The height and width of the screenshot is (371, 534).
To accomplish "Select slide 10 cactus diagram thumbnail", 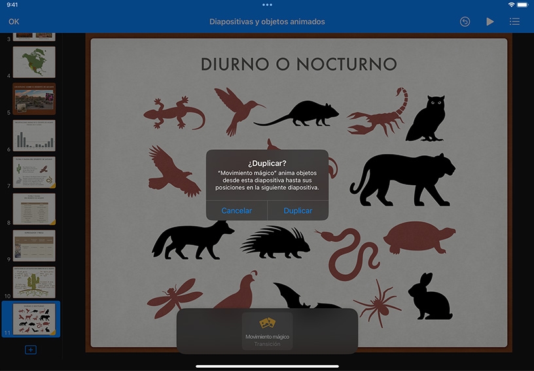I will click(34, 283).
